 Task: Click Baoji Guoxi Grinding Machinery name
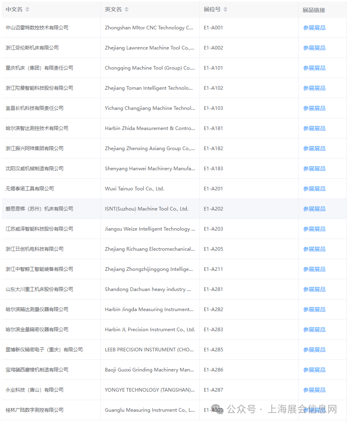point(149,369)
